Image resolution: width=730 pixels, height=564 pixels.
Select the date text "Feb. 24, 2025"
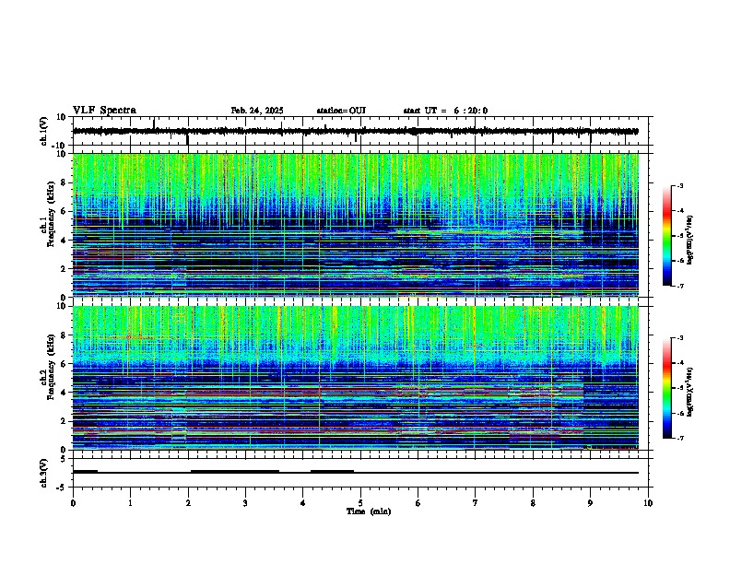(x=257, y=111)
